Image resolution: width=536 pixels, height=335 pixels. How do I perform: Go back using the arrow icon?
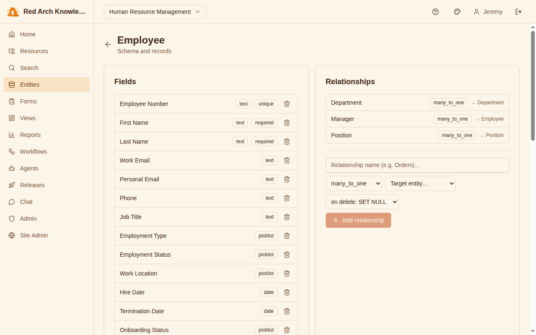click(108, 44)
